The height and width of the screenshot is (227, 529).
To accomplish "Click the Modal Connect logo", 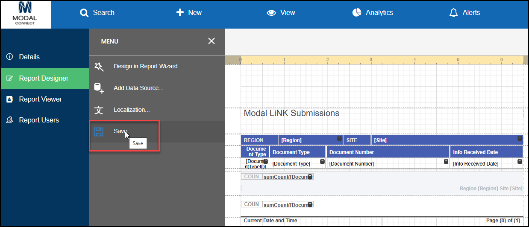I will click(x=26, y=14).
